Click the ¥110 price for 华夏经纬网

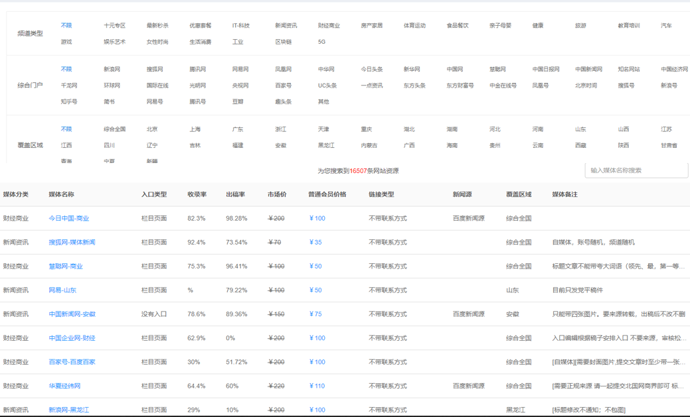coord(317,386)
